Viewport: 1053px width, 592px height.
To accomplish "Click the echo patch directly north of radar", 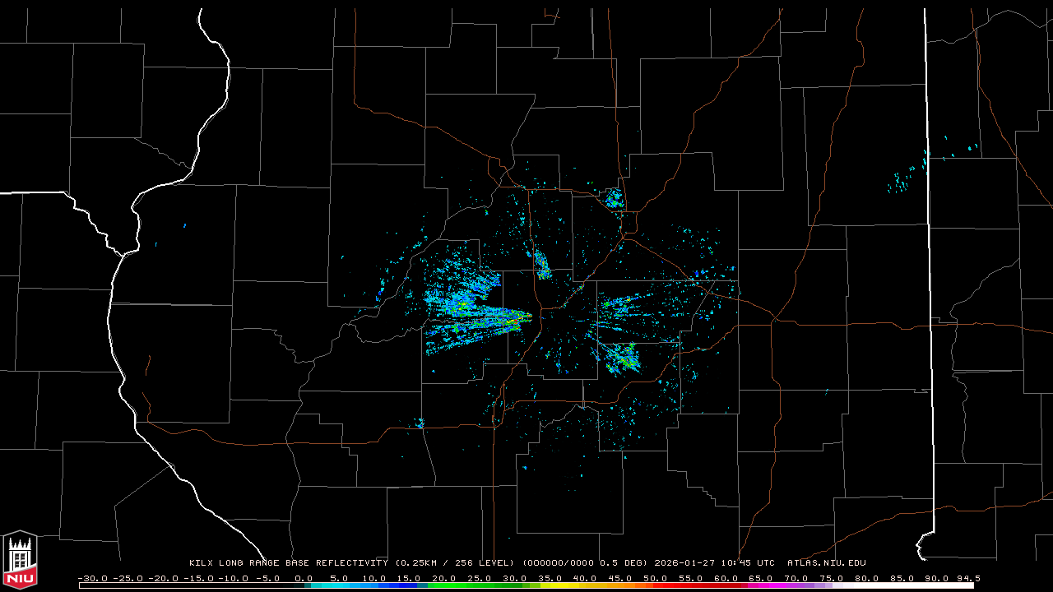I will pyautogui.click(x=542, y=266).
